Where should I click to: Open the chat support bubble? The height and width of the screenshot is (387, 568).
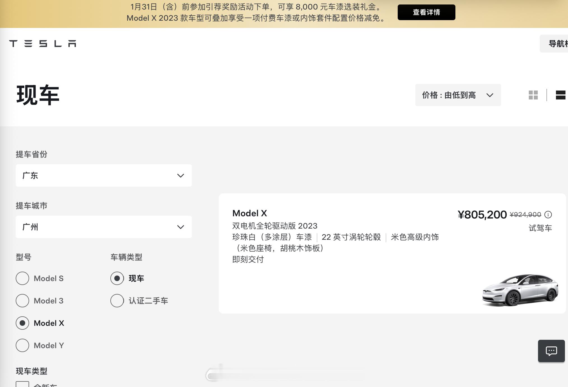(x=551, y=351)
